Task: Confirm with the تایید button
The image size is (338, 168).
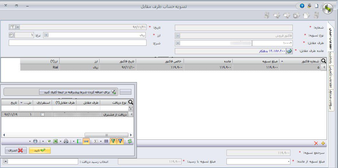Action: [x=40, y=150]
